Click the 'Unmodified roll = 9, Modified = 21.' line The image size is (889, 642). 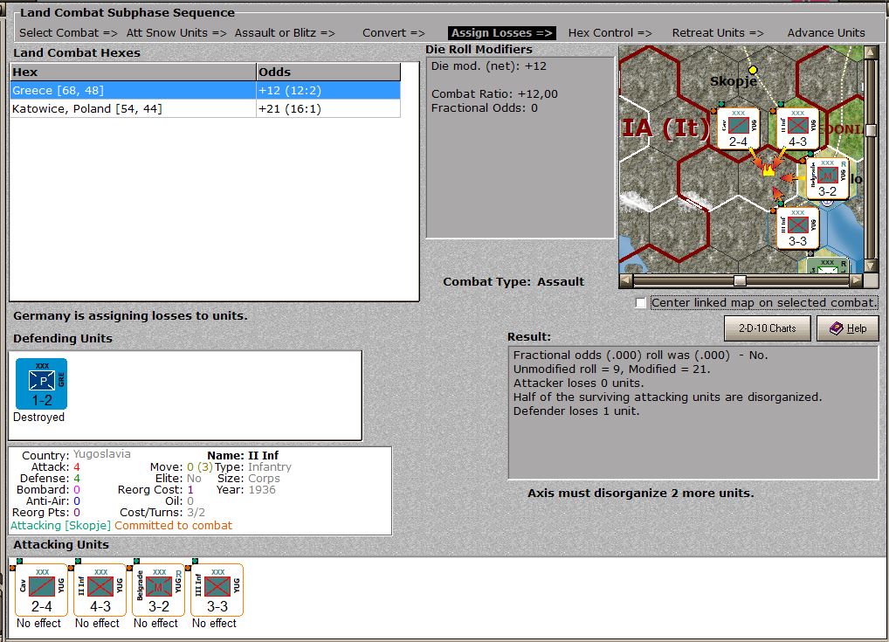click(x=612, y=369)
